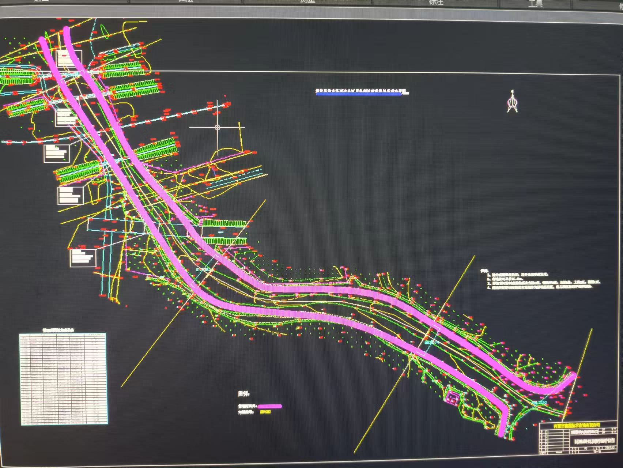This screenshot has width=623, height=468.
Task: Select the coordinate data table at bottom left
Action: pos(64,379)
